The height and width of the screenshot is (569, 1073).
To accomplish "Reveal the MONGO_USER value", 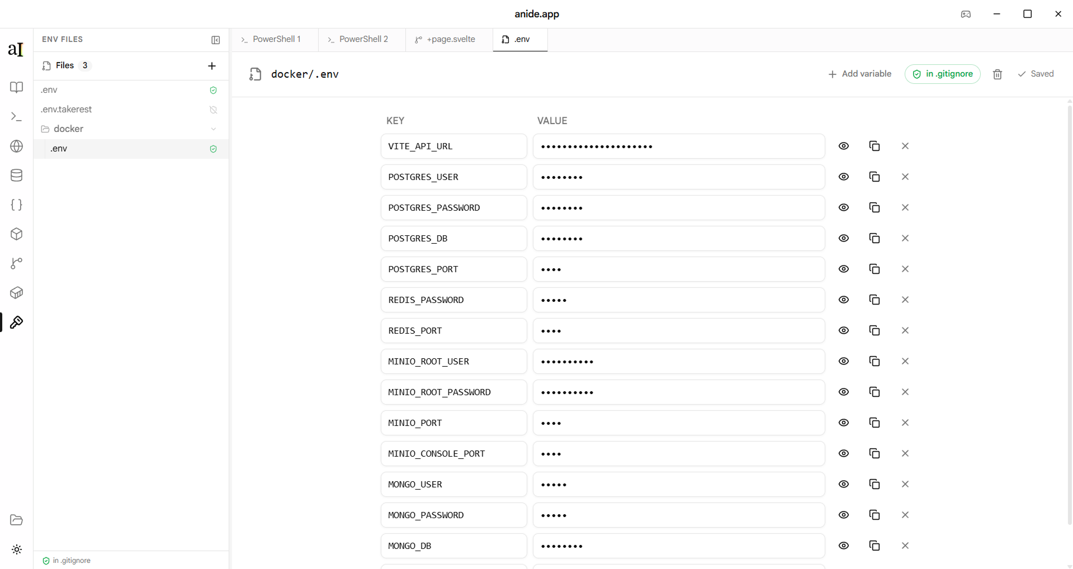I will click(x=844, y=484).
